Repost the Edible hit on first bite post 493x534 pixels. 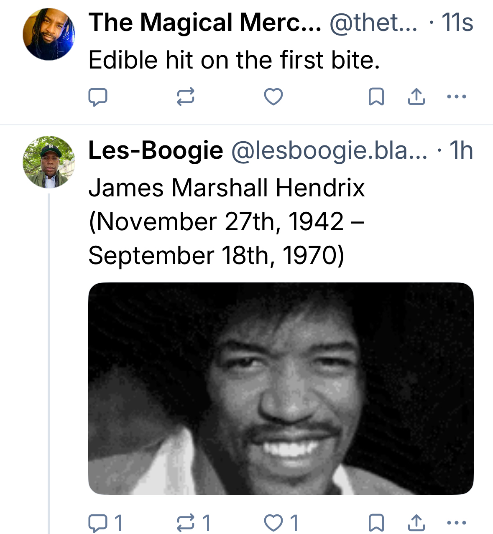coord(185,97)
